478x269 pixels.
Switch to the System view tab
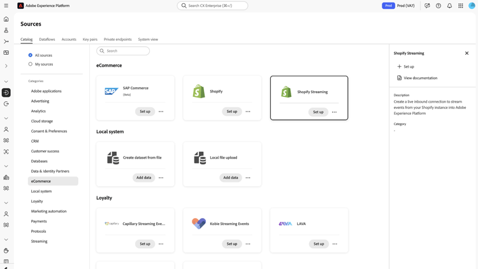click(x=148, y=40)
